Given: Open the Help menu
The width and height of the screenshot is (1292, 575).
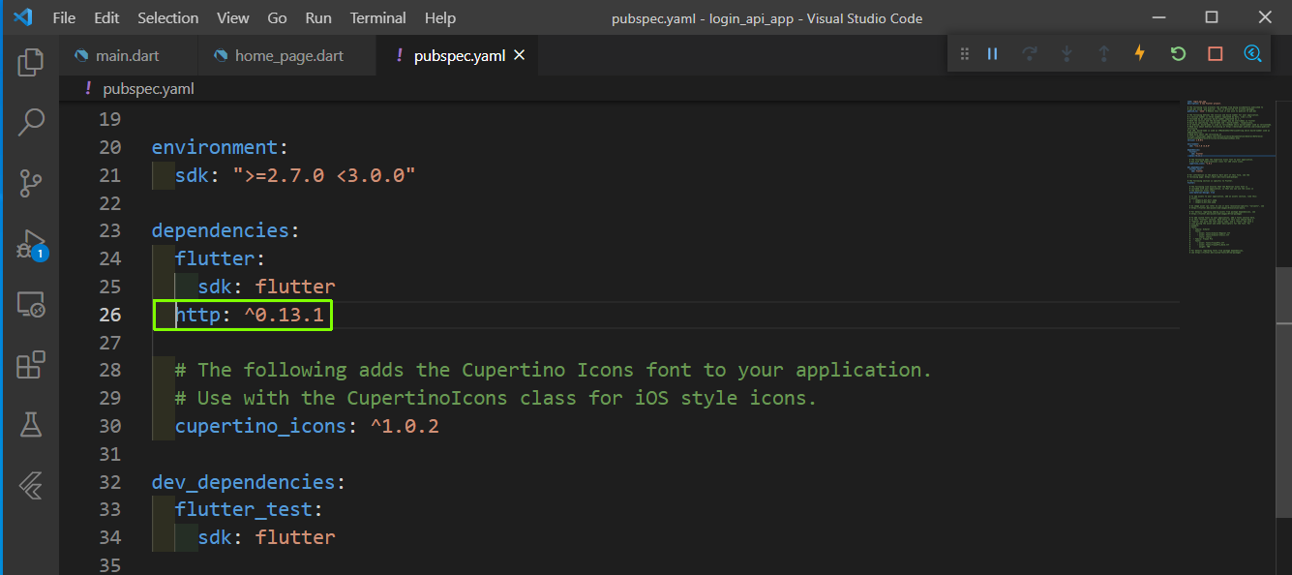Looking at the screenshot, I should 440,18.
